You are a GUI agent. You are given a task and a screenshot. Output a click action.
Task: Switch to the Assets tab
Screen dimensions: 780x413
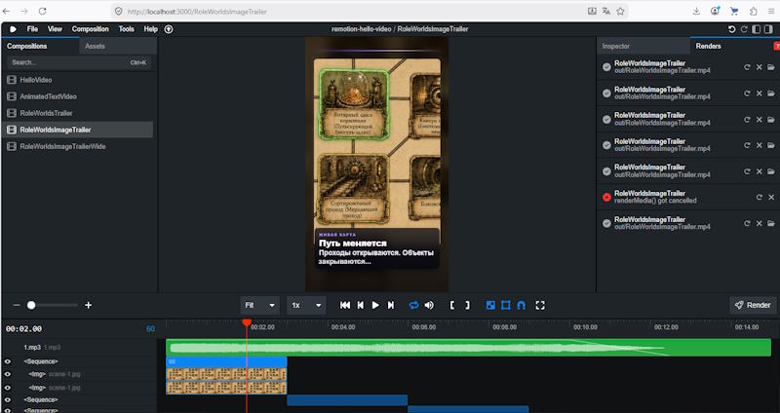tap(118, 46)
